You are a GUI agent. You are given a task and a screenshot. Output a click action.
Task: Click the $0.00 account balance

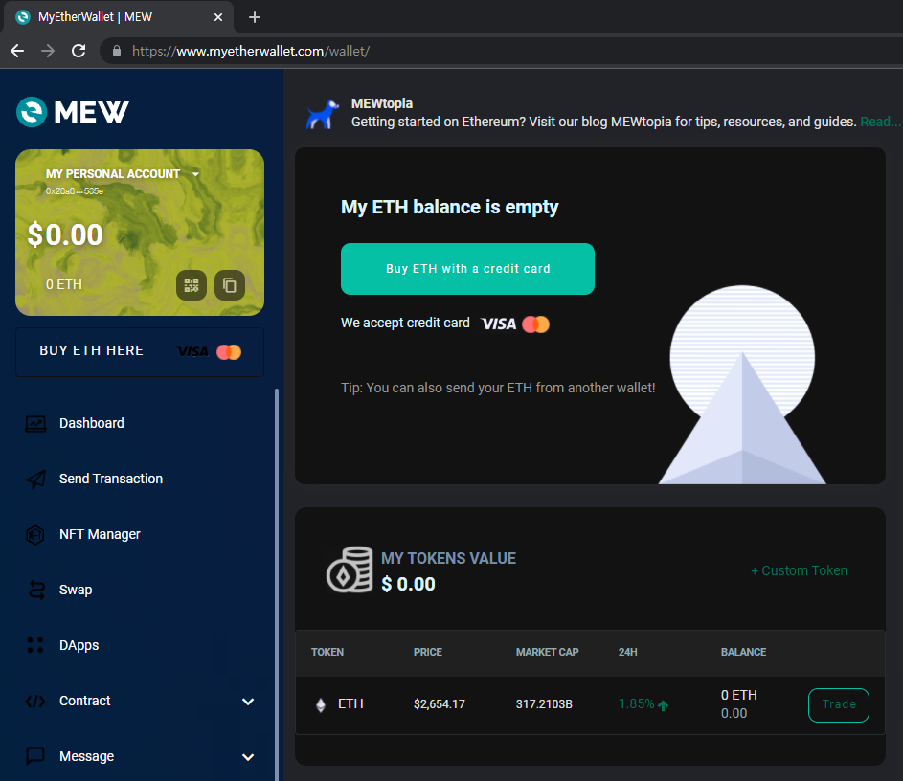(x=65, y=234)
